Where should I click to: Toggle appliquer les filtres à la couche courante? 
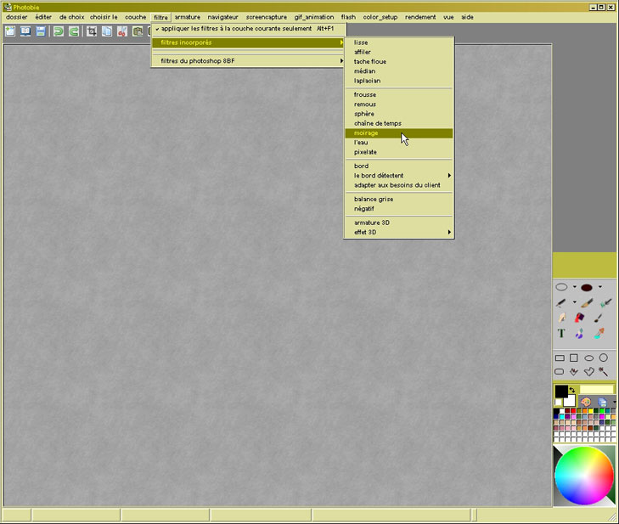[x=236, y=28]
